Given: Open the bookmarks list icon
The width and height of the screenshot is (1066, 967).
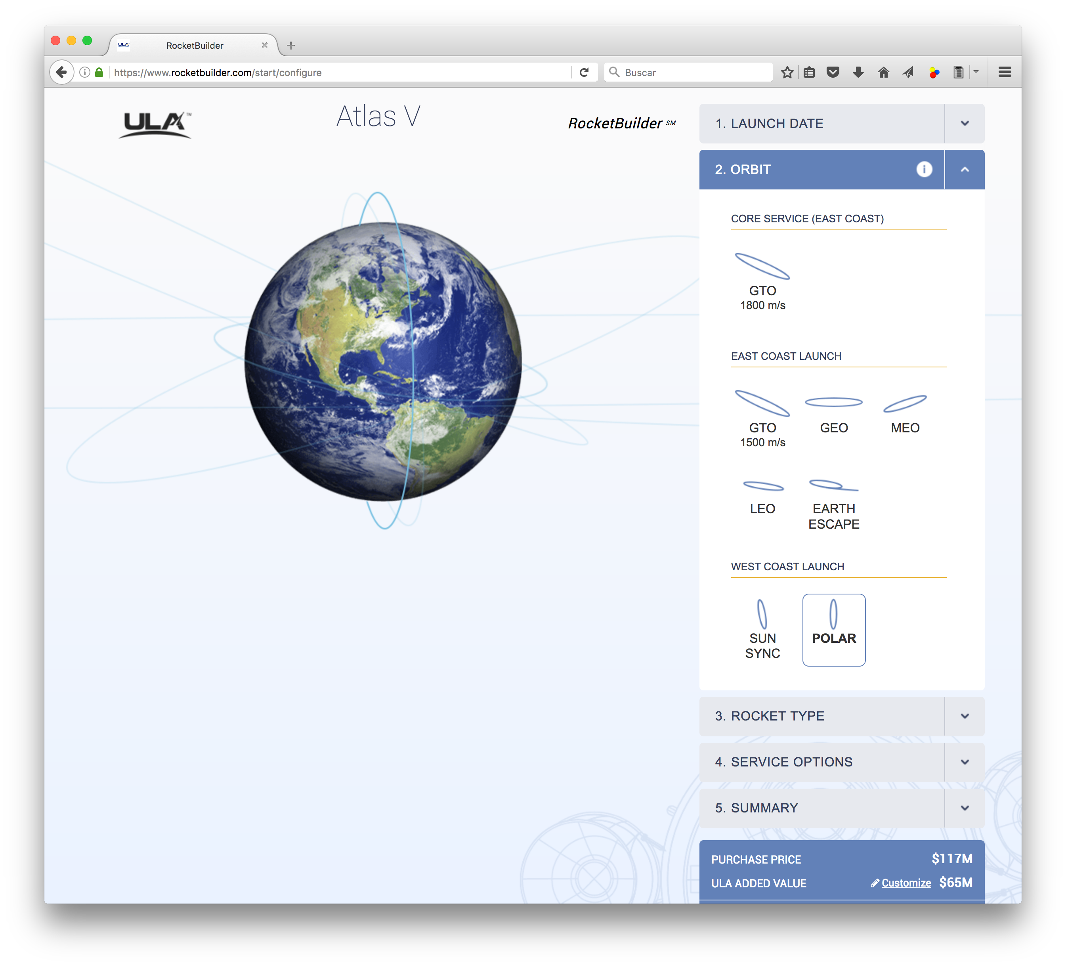Looking at the screenshot, I should [809, 73].
